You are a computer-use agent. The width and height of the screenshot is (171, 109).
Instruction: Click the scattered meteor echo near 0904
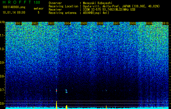[x=66, y=91]
